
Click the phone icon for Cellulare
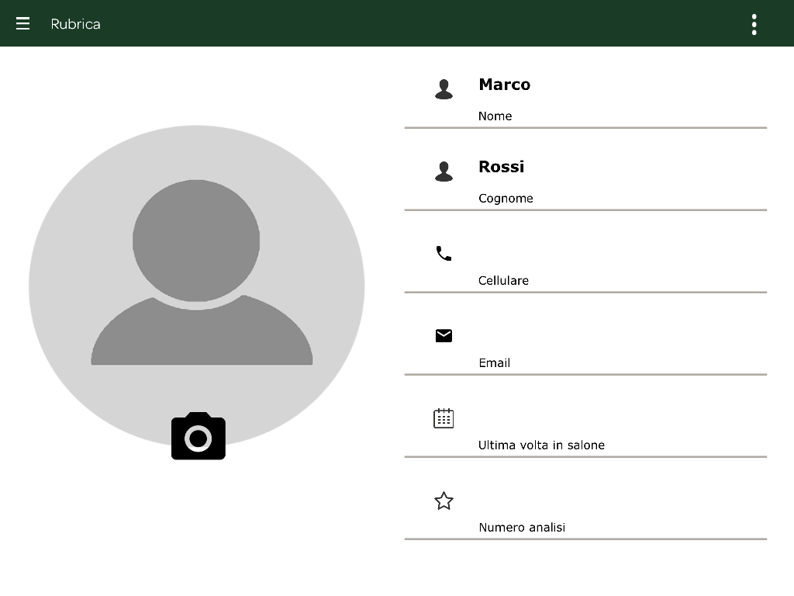(x=444, y=254)
